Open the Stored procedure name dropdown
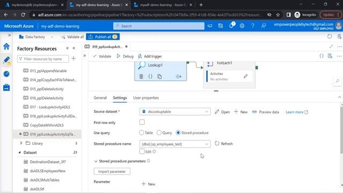 coord(175,144)
